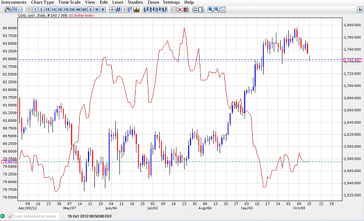Click the price levels icon beside the clock

click(x=130, y=9)
